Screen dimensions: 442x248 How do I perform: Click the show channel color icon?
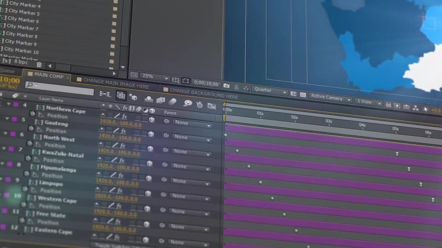pyautogui.click(x=246, y=88)
